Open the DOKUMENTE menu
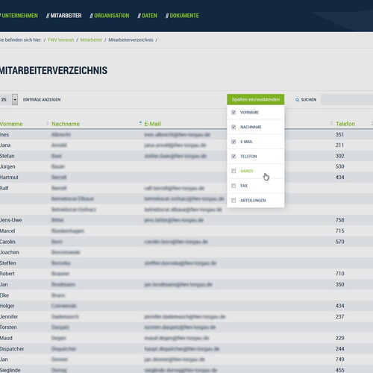373x373 pixels. [182, 16]
